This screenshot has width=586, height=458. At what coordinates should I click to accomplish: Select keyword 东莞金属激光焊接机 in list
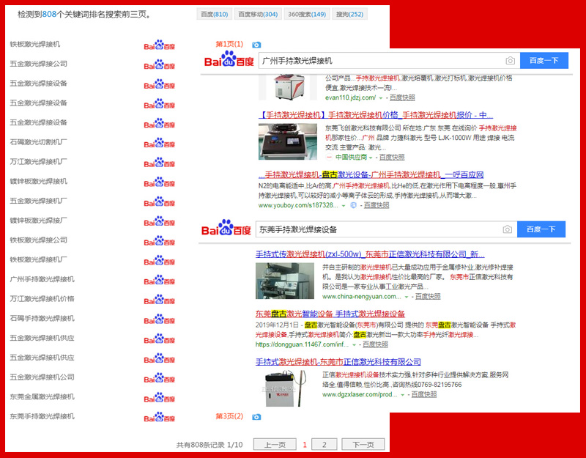[x=42, y=396]
